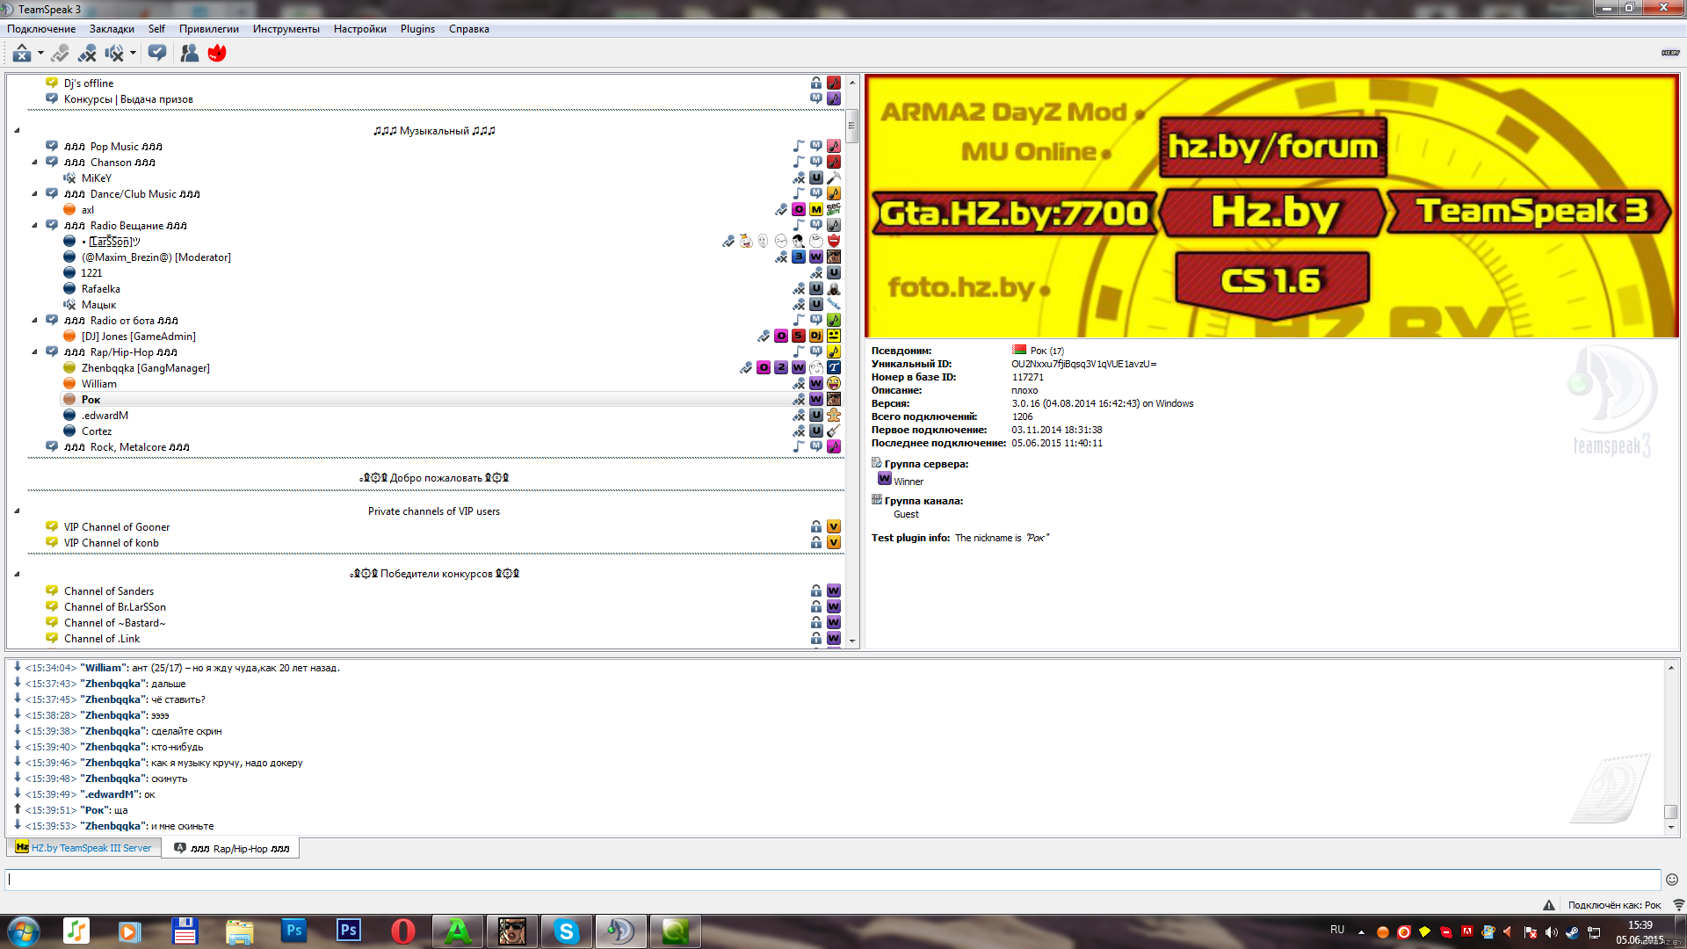Collapse the Rap/Hip-Hop channel
This screenshot has height=949, width=1687.
pos(34,352)
